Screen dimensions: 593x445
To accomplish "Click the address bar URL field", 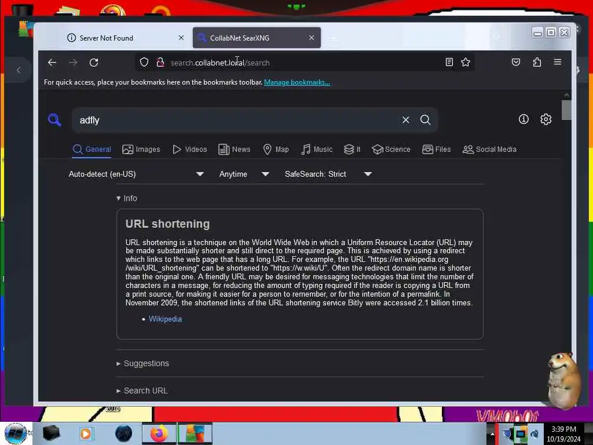I will pos(305,63).
